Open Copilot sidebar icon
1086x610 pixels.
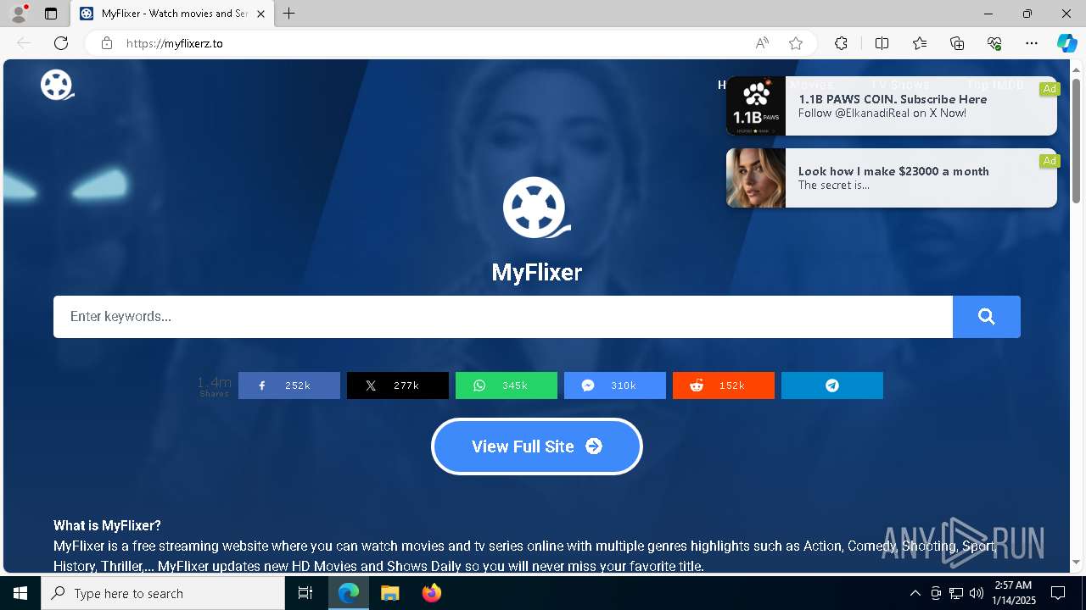click(1066, 43)
